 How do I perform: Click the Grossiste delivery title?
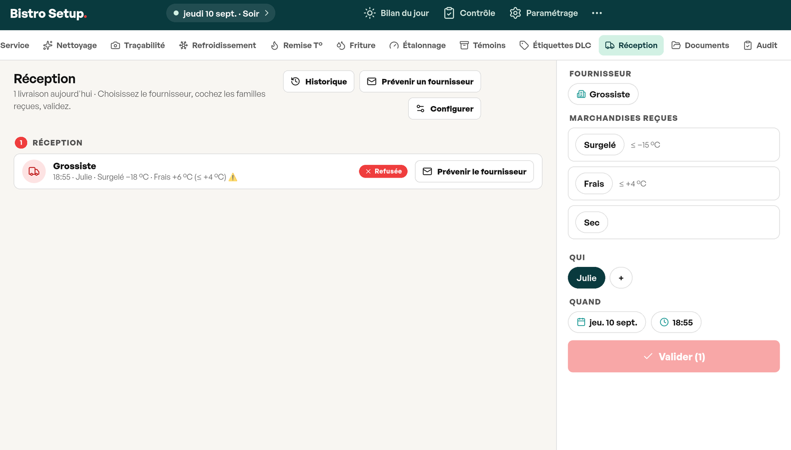pos(75,166)
